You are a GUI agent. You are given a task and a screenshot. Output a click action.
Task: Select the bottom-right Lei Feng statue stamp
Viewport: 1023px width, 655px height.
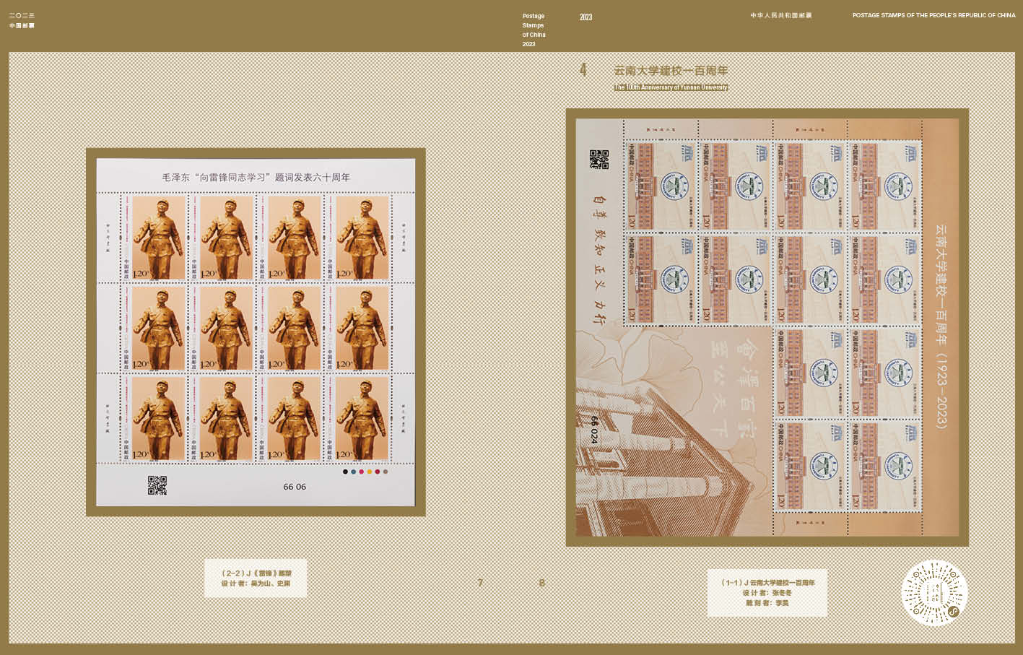362,417
